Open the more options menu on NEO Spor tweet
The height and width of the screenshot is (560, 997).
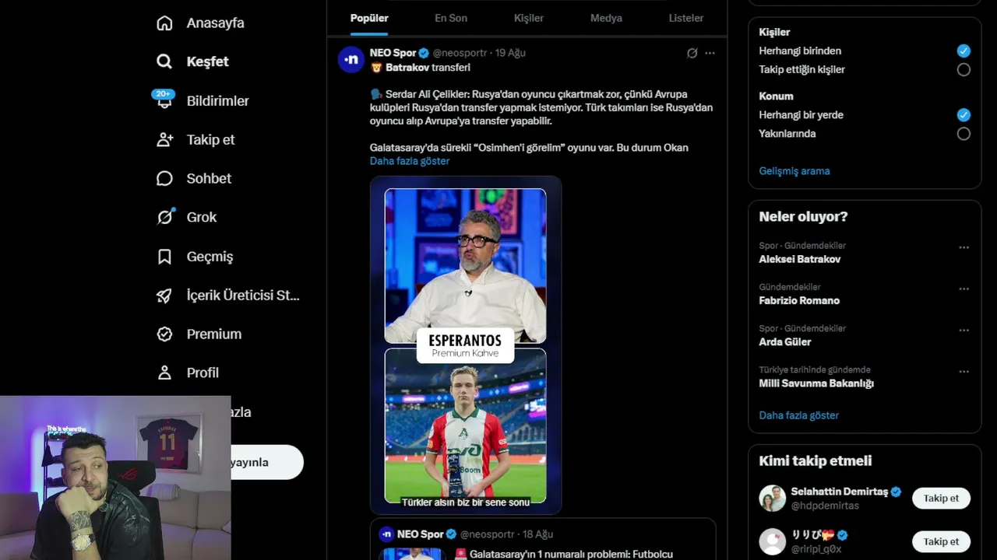click(710, 53)
